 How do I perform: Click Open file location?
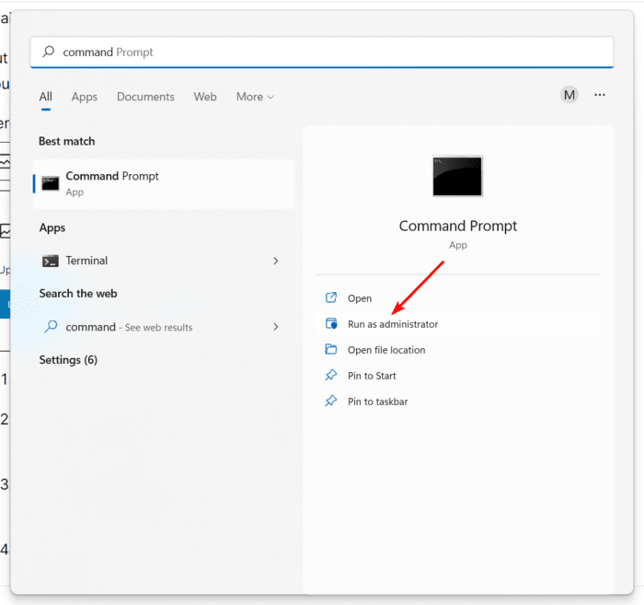pos(458,350)
